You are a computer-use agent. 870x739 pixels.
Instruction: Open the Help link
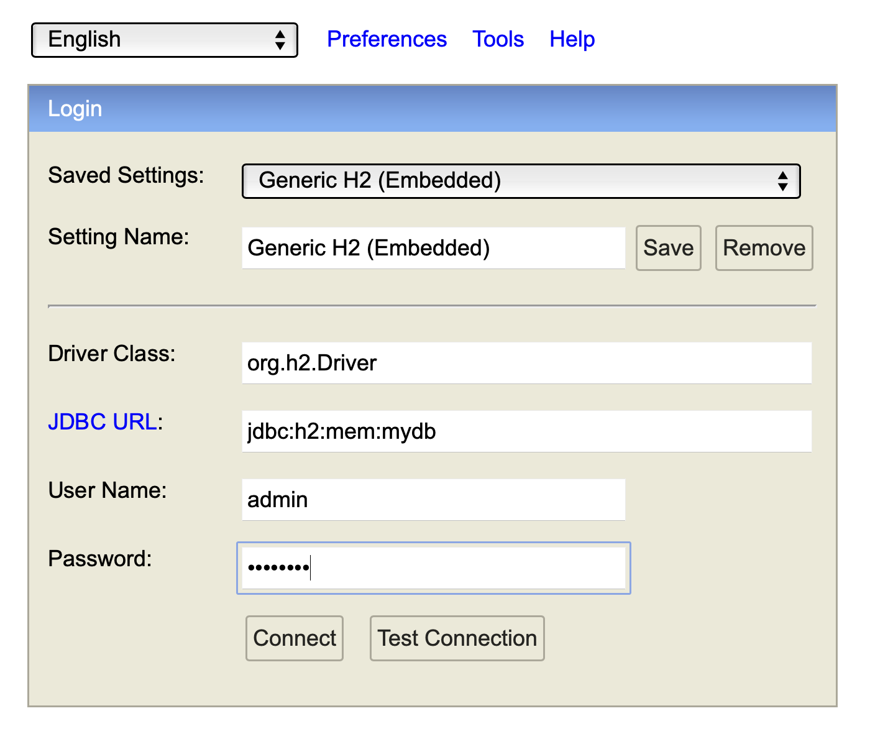tap(572, 39)
